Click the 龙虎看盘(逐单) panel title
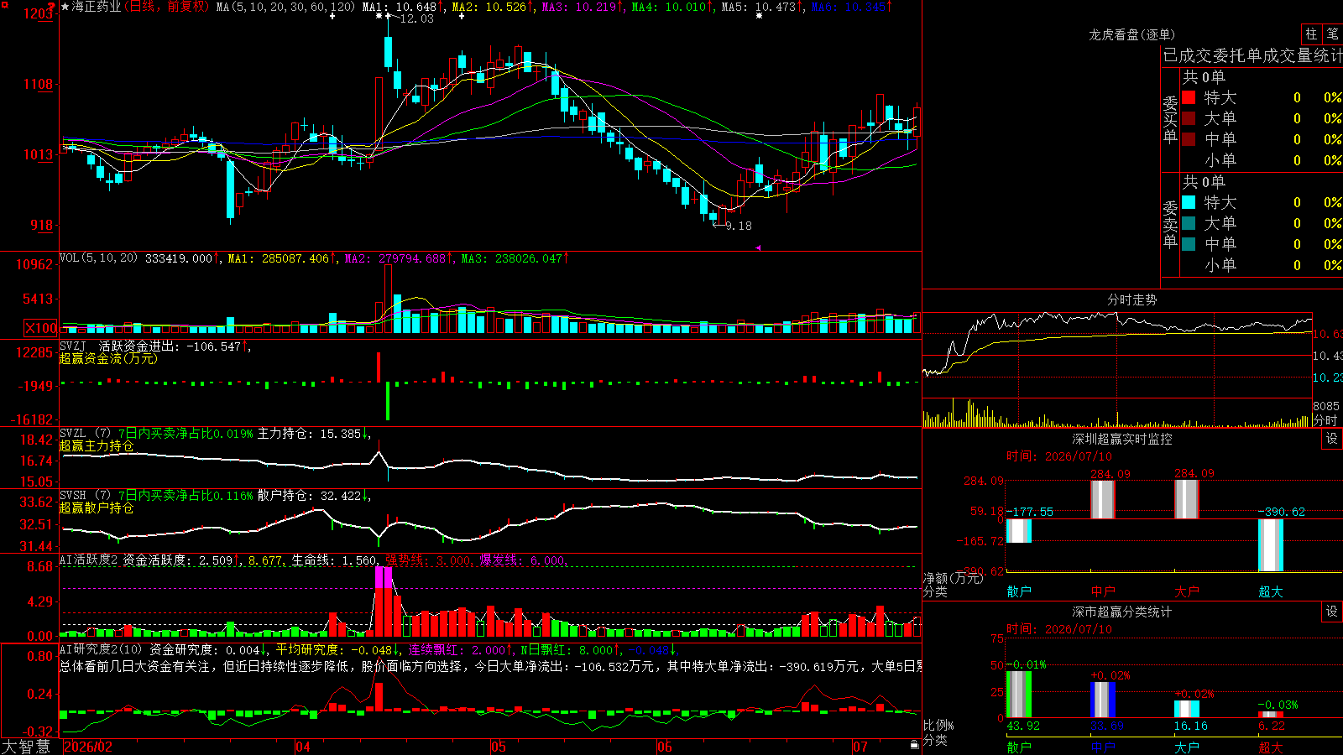This screenshot has width=1343, height=755. pyautogui.click(x=1132, y=34)
